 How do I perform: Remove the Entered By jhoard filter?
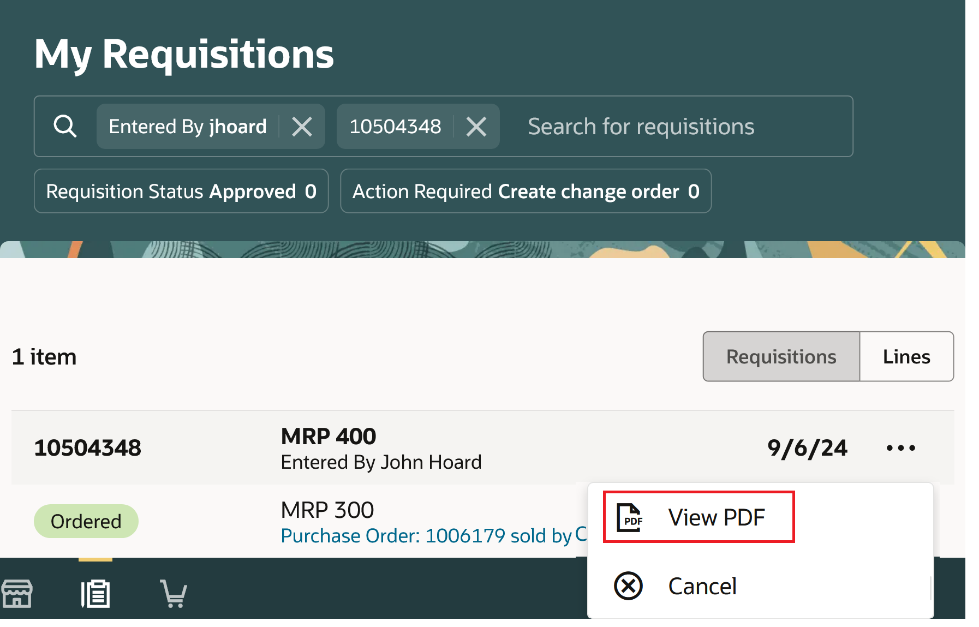click(302, 127)
